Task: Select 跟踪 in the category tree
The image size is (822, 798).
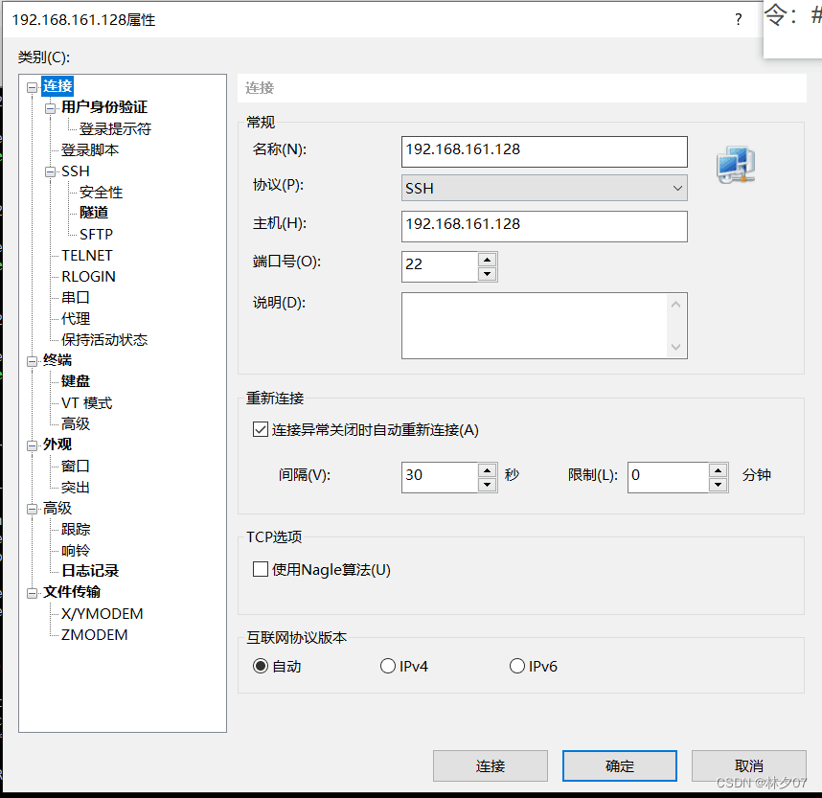Action: 76,529
